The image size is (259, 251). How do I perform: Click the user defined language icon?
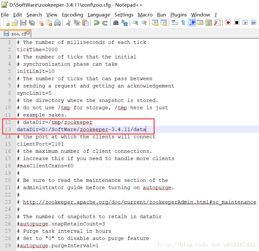pyautogui.click(x=200, y=23)
